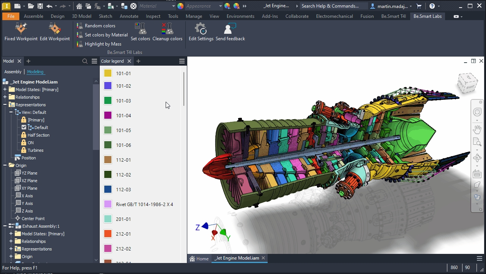
Task: Open the Material dropdown
Action: (x=156, y=6)
